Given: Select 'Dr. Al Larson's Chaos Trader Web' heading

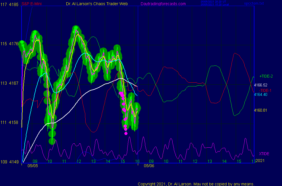Looking at the screenshot, I should point(97,4).
